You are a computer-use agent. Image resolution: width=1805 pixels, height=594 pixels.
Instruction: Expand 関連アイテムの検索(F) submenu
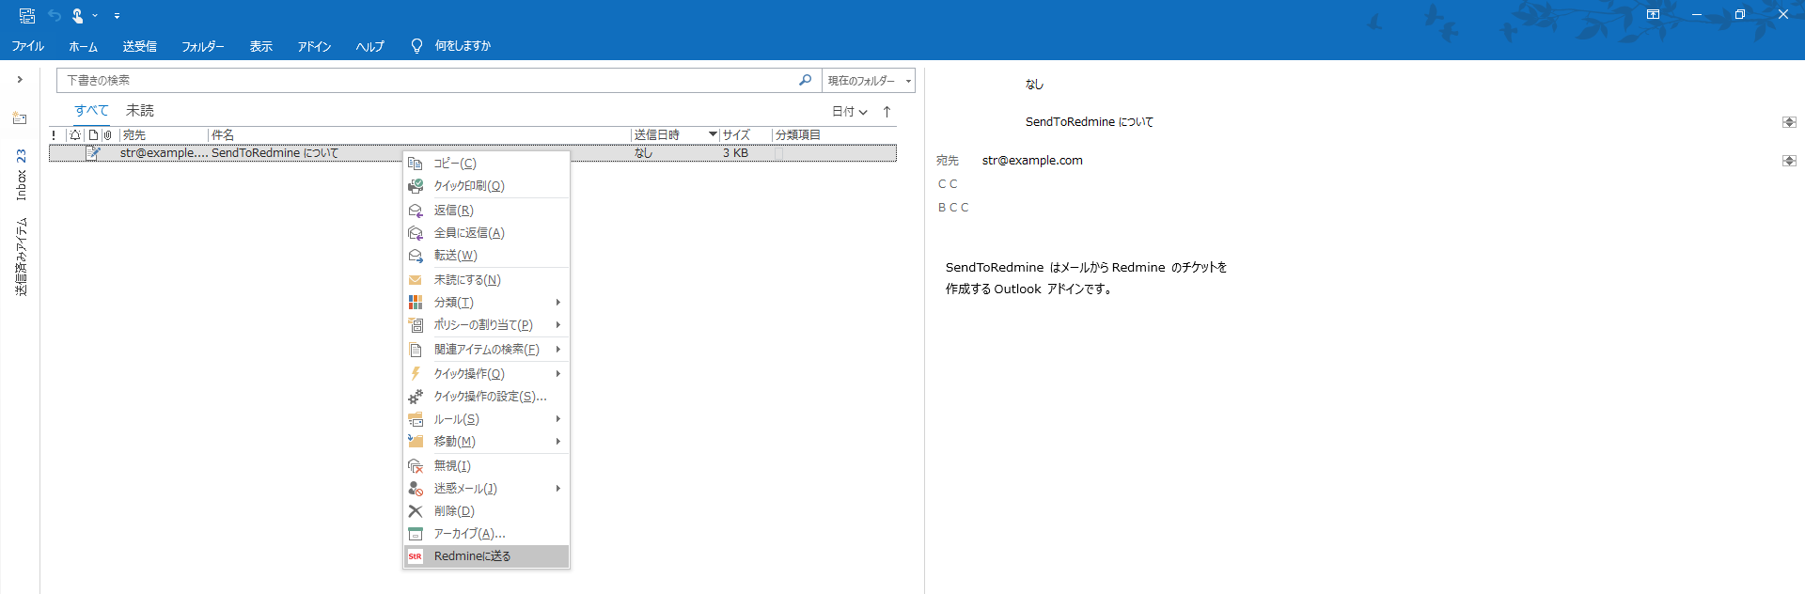(x=486, y=350)
